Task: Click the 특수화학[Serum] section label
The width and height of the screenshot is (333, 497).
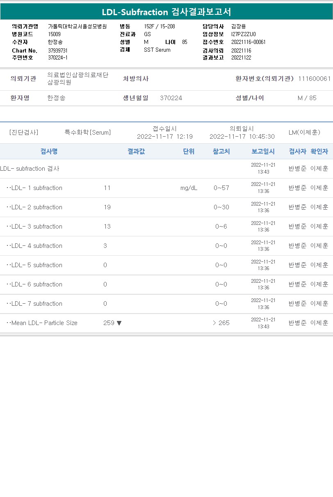Action: pos(87,133)
